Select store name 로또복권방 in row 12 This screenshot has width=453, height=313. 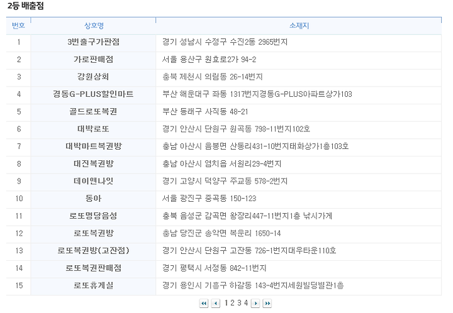coord(94,233)
